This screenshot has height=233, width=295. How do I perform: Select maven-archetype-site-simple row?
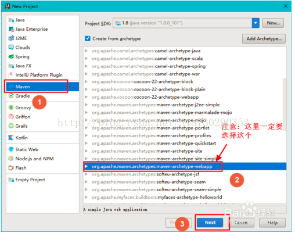[x=185, y=159]
